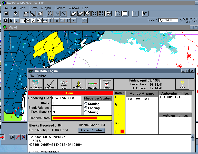Select the Identify tool
This screenshot has height=154, width=198.
click(6, 20)
